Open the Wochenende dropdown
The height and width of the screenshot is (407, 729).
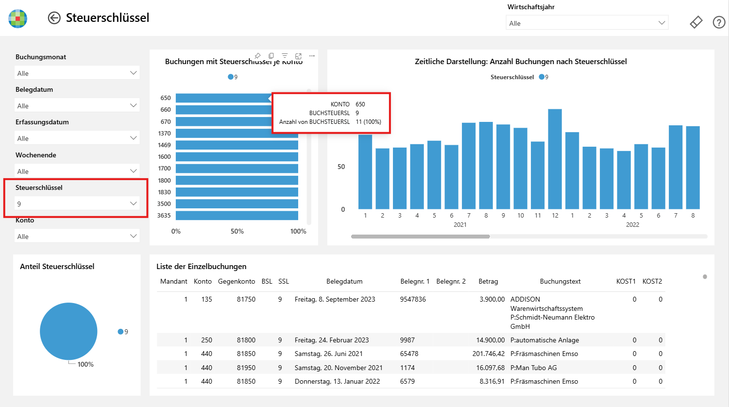pos(77,171)
